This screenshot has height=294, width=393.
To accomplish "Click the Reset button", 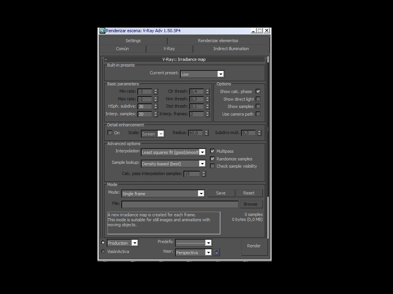I will (249, 193).
